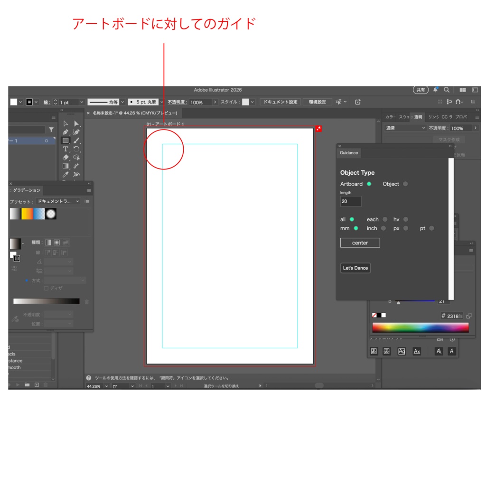Select the Eyedropper tool in toolbox
486x486 pixels.
tap(65, 175)
